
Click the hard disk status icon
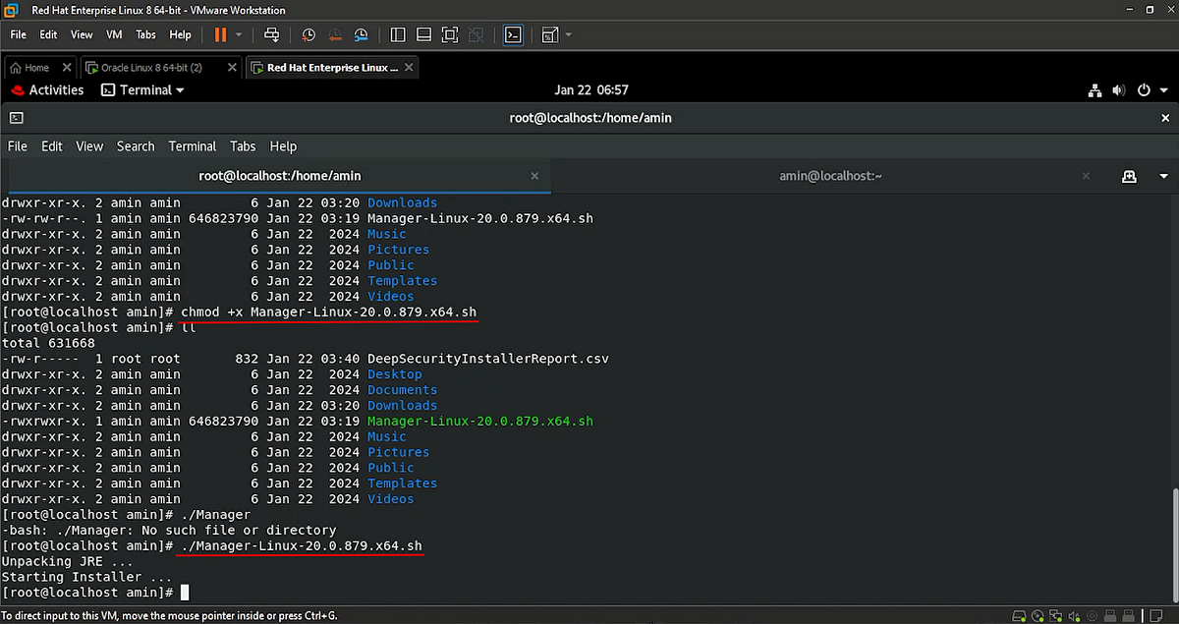1019,616
